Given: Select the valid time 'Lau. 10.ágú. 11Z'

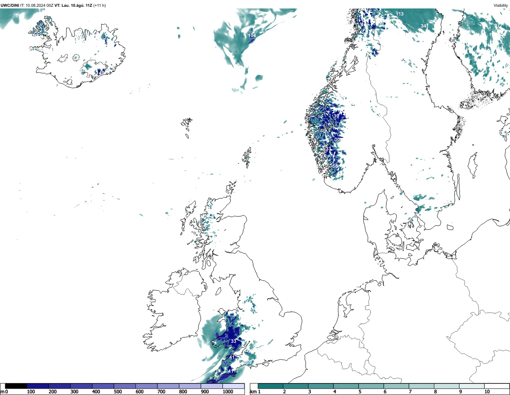Looking at the screenshot, I should [x=76, y=5].
